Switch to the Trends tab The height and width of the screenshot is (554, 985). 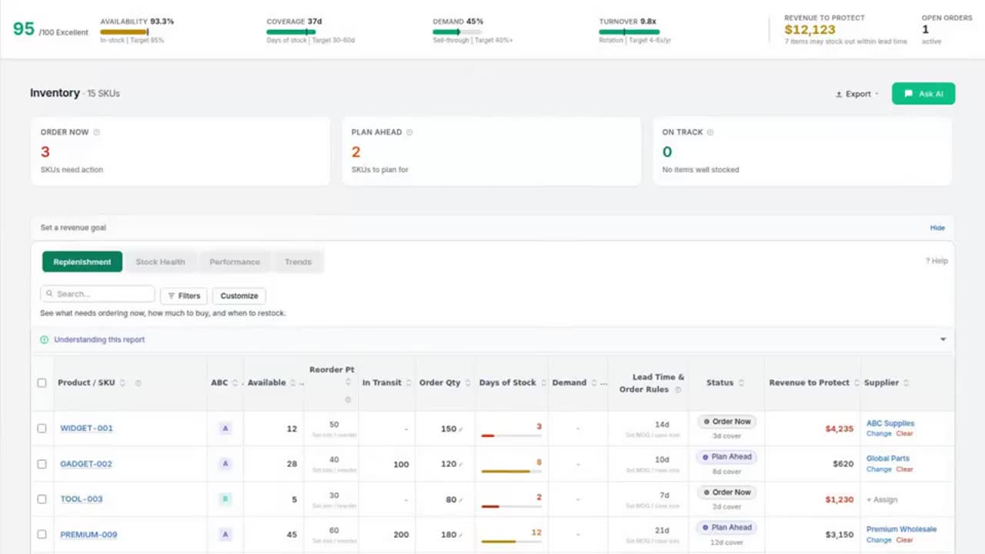click(298, 262)
